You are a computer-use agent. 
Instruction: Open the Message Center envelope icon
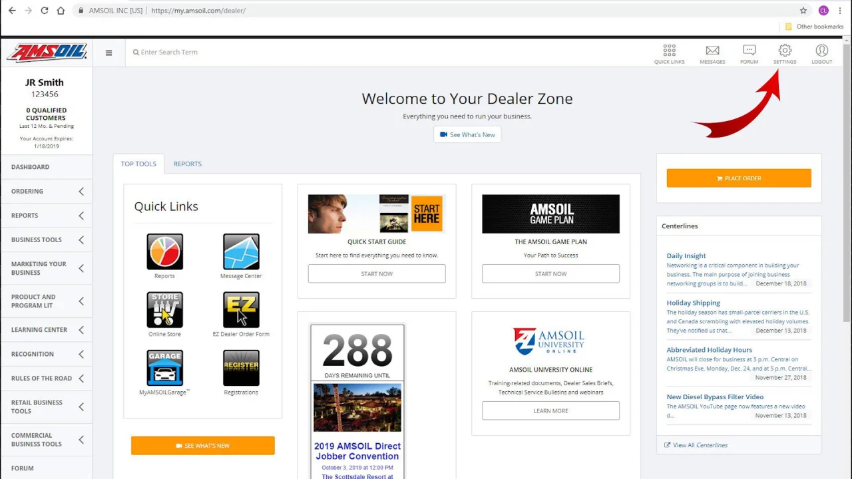(241, 251)
